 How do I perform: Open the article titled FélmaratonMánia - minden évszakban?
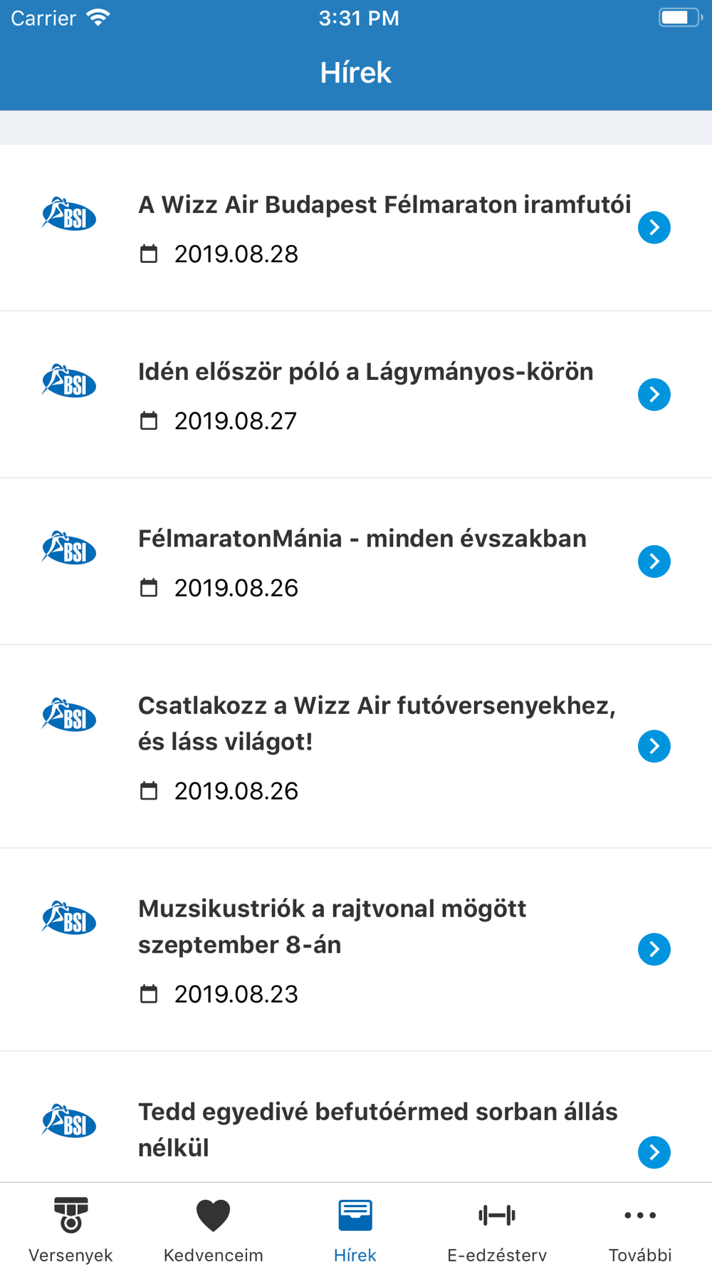pos(362,539)
